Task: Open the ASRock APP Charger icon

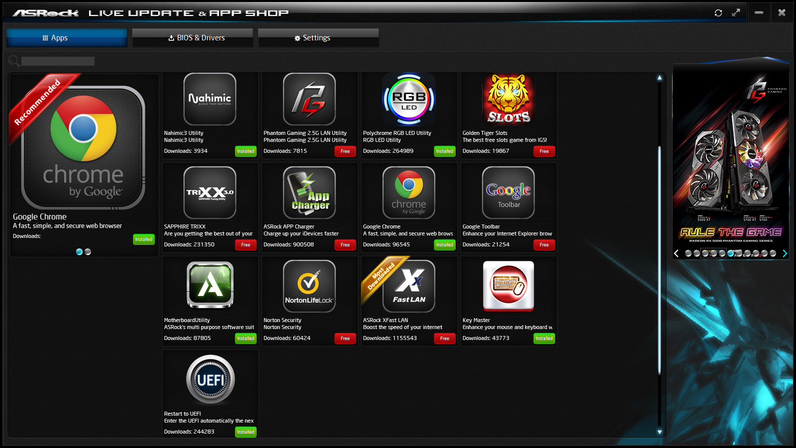Action: coord(309,192)
